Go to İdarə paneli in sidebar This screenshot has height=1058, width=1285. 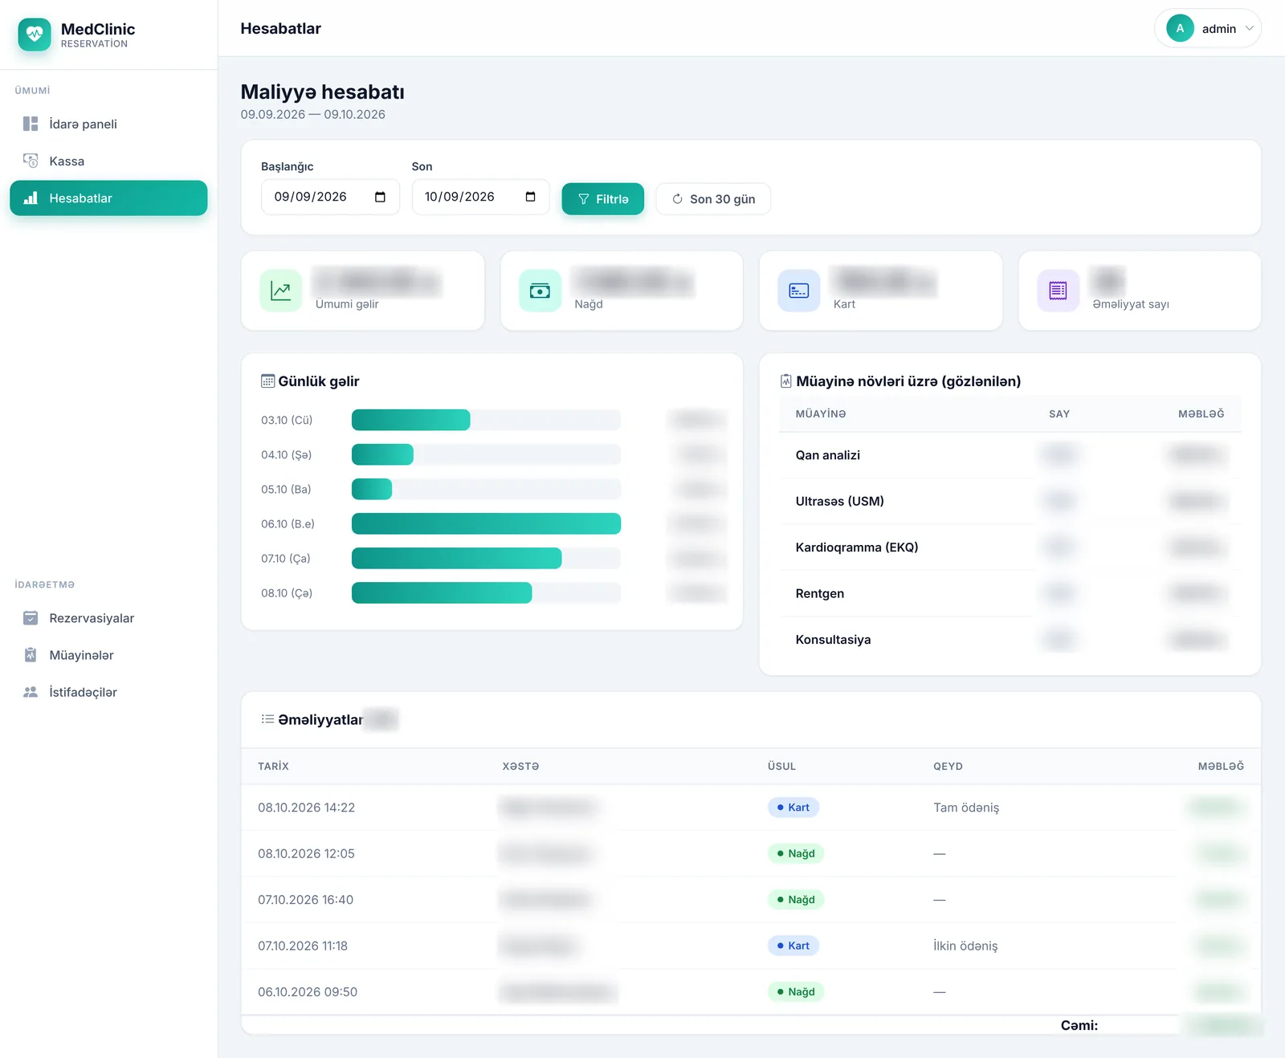click(x=108, y=124)
